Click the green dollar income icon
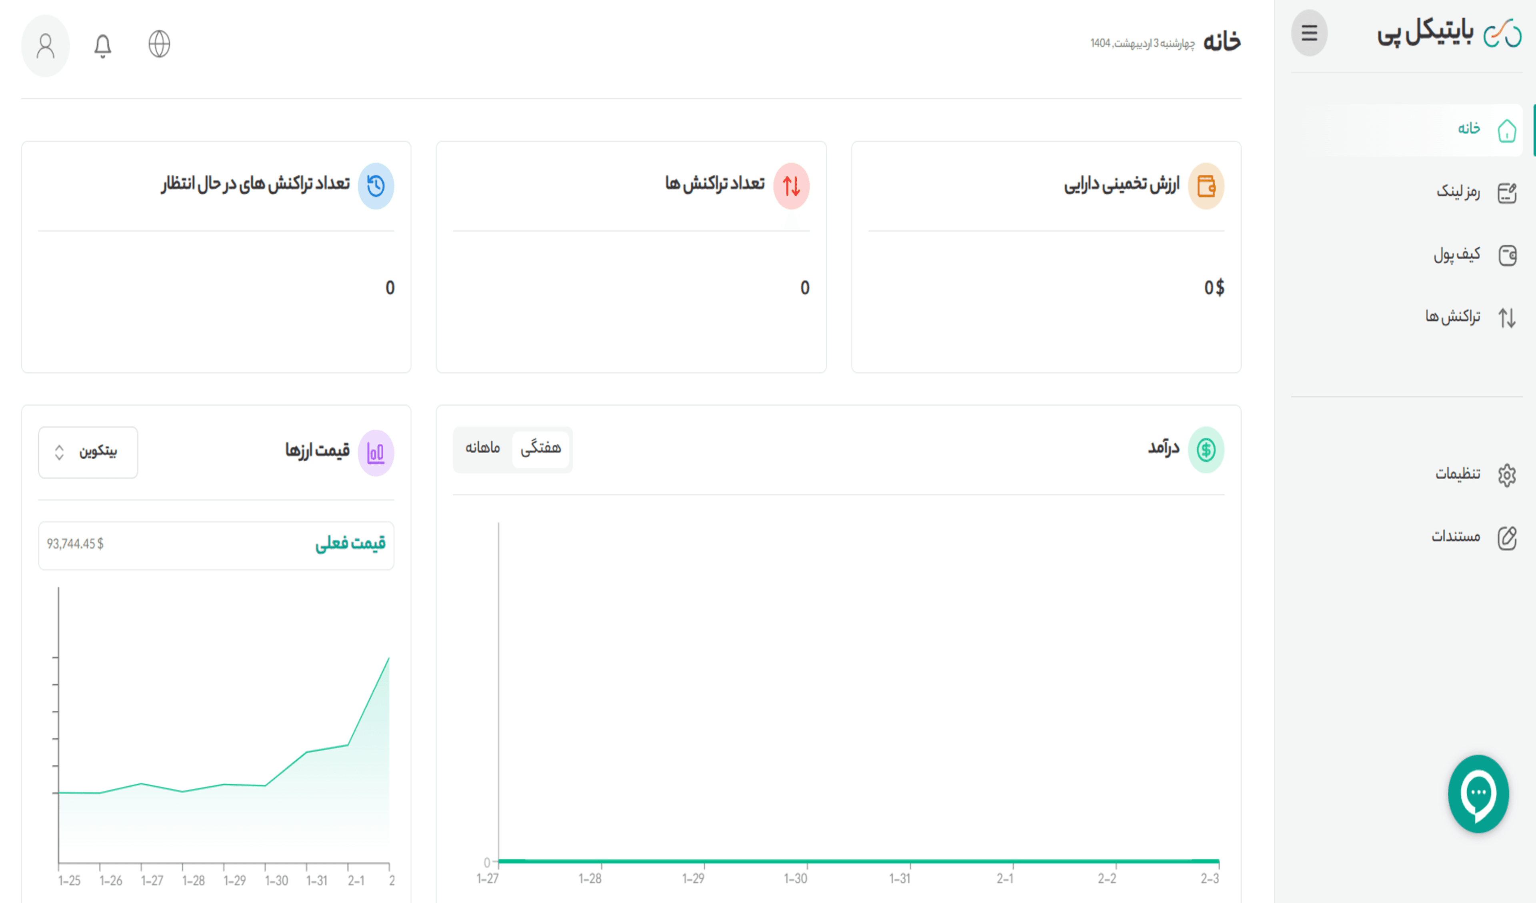The width and height of the screenshot is (1536, 903). (x=1206, y=450)
